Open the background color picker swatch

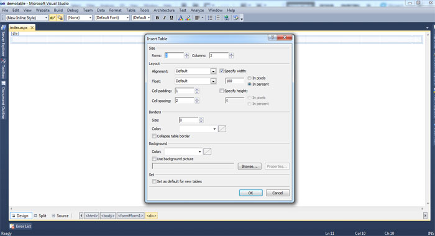[x=207, y=152]
